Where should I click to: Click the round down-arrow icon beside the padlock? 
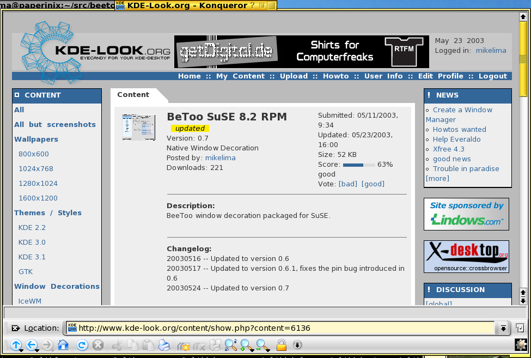tap(297, 345)
